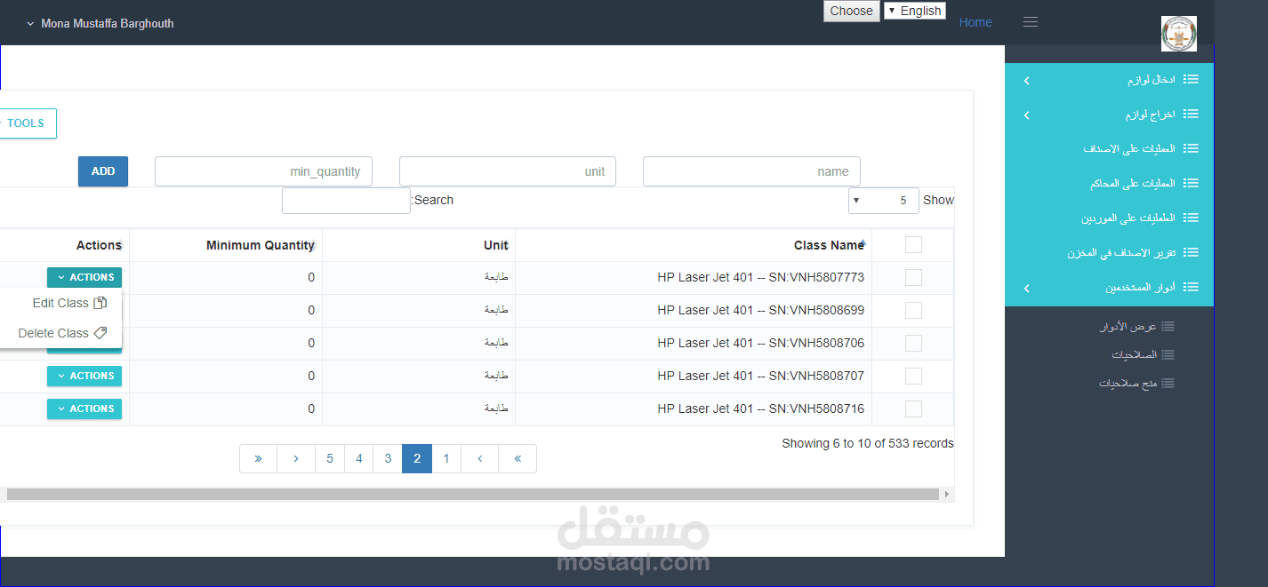The width and height of the screenshot is (1268, 587).
Task: Sort by Minimum Quantity column arrow
Action: click(x=312, y=245)
